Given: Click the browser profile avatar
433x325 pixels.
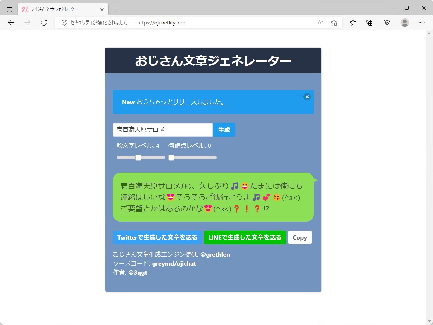Looking at the screenshot, I should coord(404,23).
